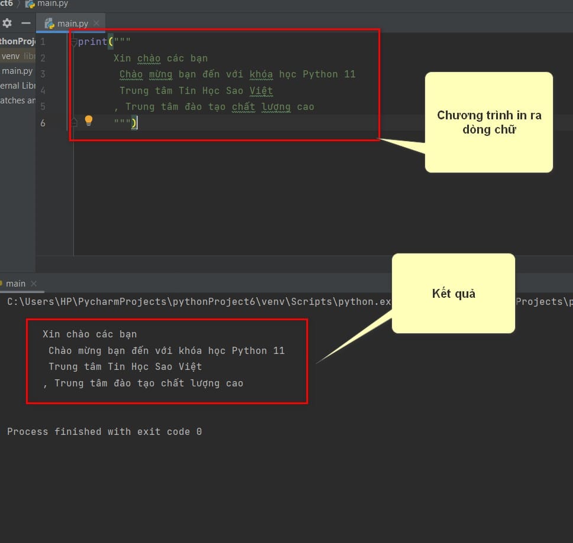Image resolution: width=573 pixels, height=543 pixels.
Task: Click the yellow lightbulb intention icon
Action: 89,121
